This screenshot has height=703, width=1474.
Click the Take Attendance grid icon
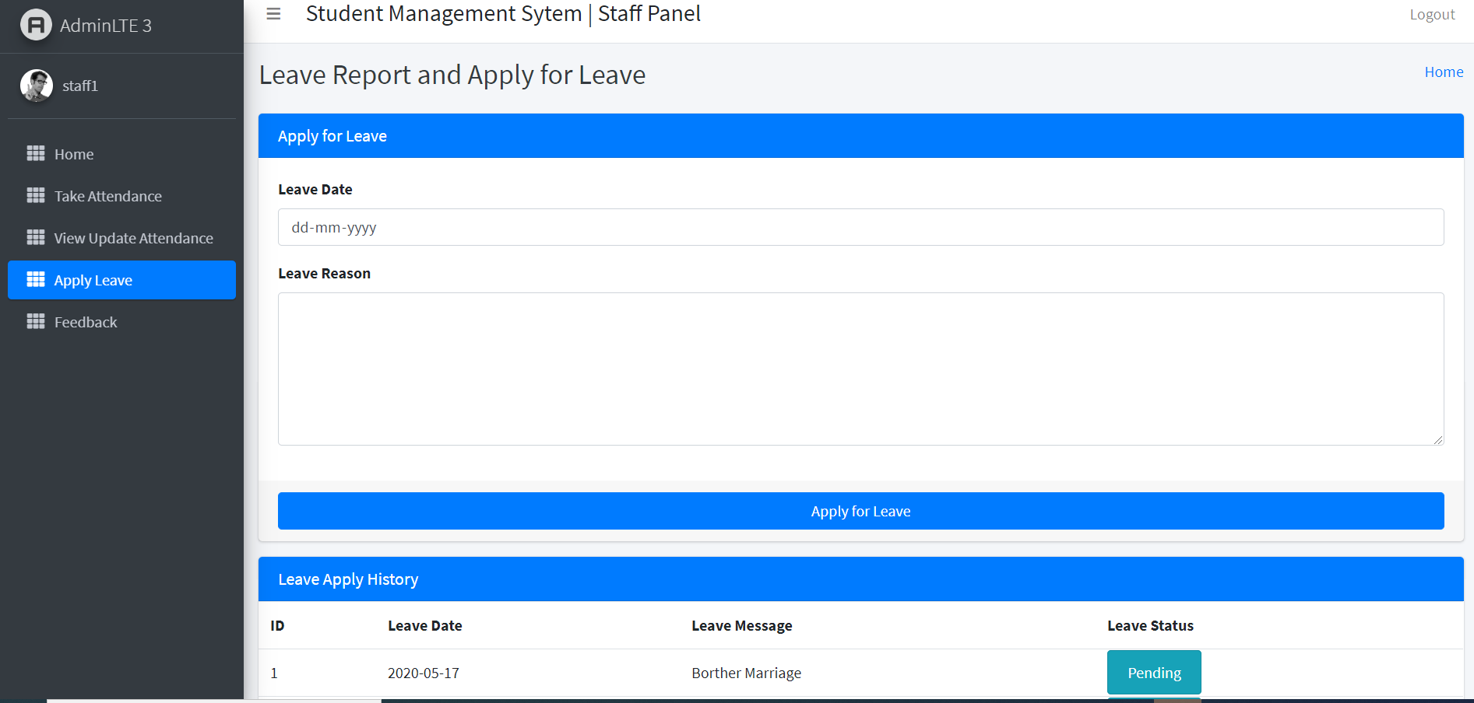36,196
